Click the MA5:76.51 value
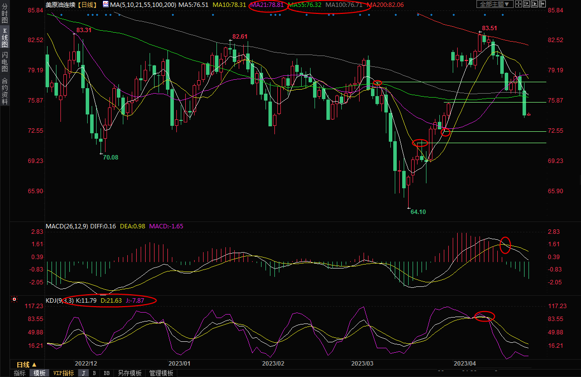Screen dimensions: 581x377 pos(194,5)
